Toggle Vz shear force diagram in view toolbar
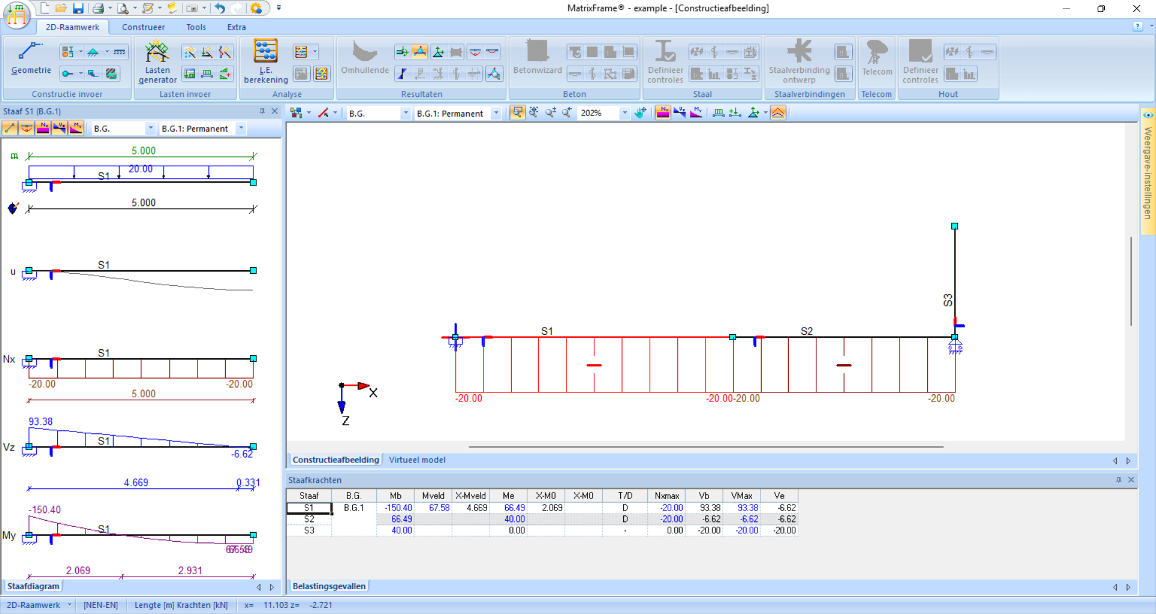 coord(679,113)
